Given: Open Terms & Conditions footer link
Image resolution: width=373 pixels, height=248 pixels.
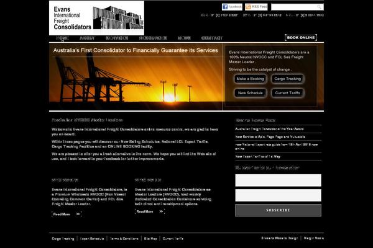Looking at the screenshot, I should pos(124,239).
